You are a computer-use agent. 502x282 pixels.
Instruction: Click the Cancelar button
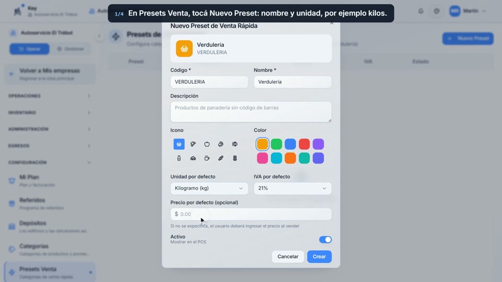(x=288, y=256)
